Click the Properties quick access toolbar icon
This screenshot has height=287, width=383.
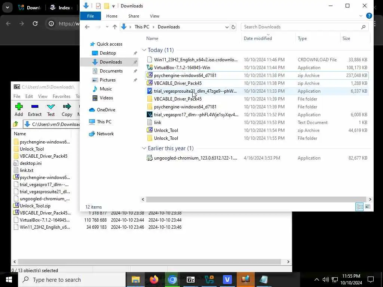coord(98,6)
